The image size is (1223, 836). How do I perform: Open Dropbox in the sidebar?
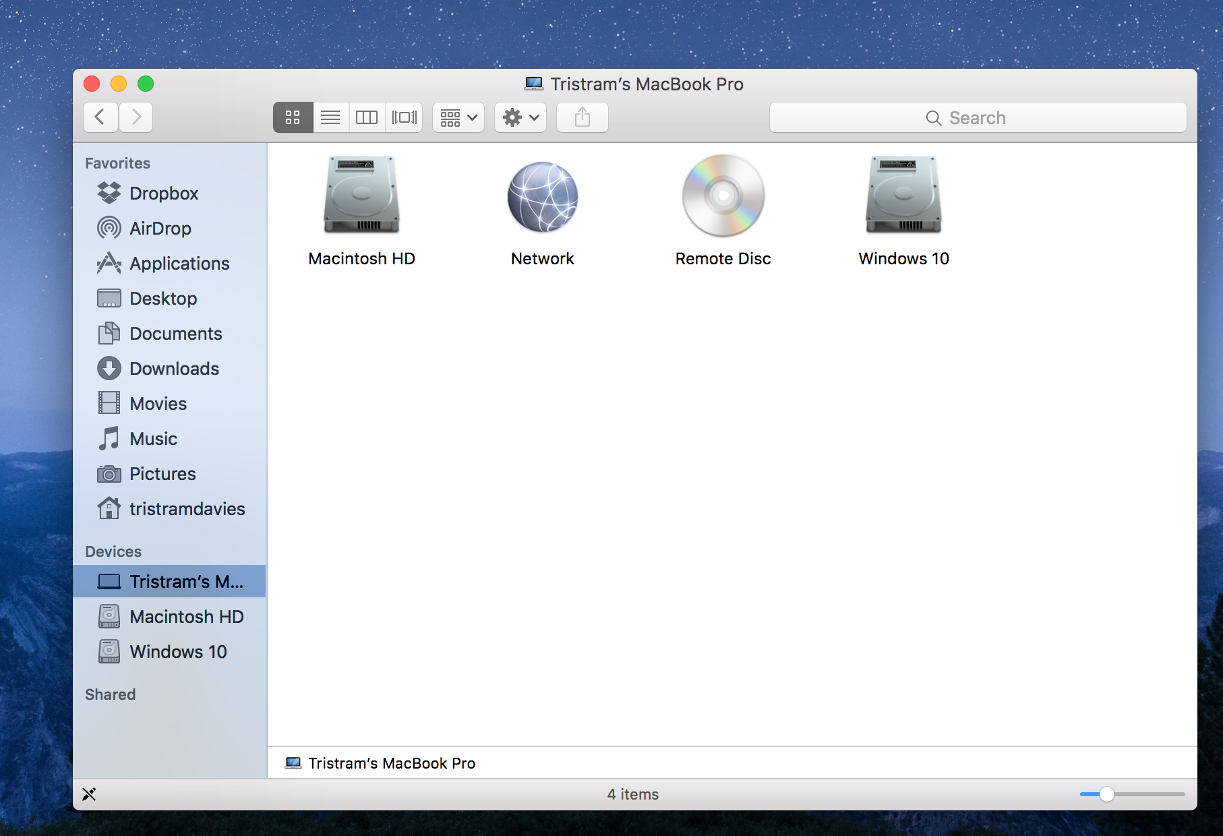click(169, 193)
